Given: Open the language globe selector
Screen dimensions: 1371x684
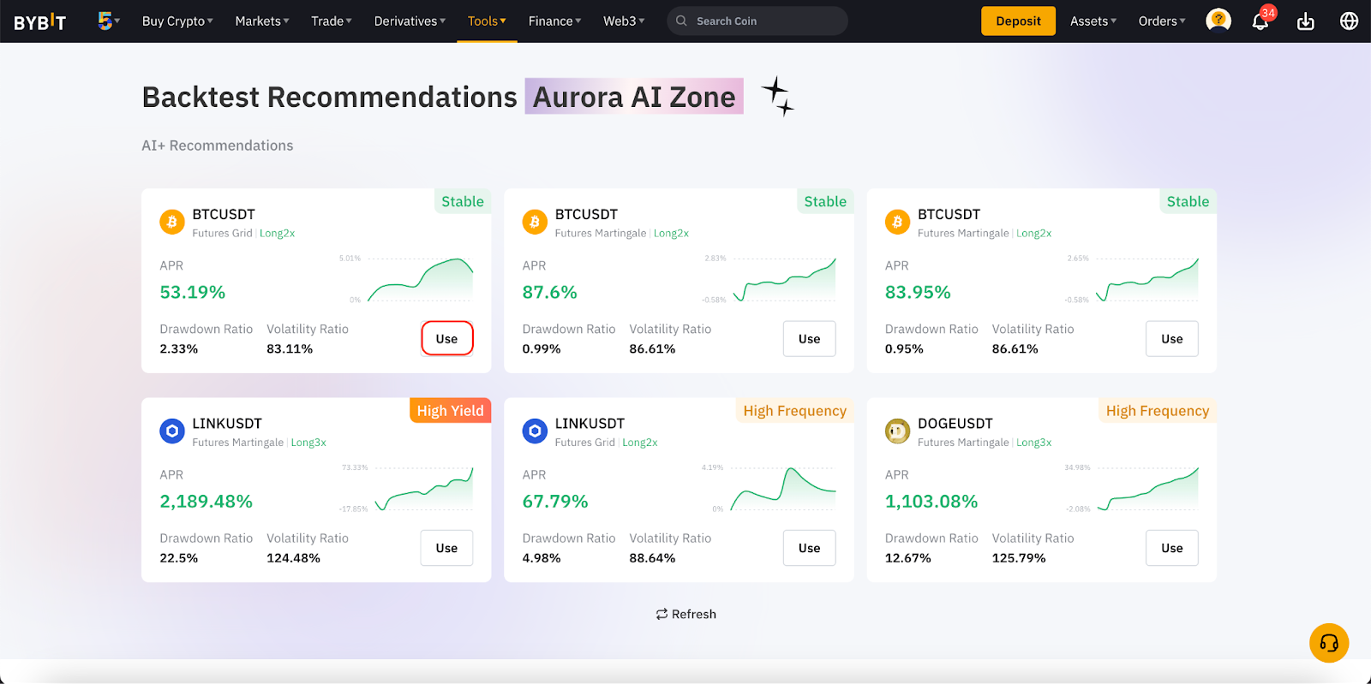Looking at the screenshot, I should tap(1349, 21).
